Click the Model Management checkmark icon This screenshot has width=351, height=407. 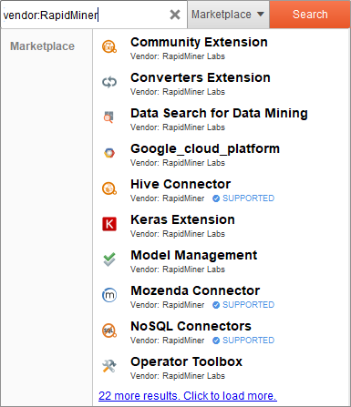(109, 259)
